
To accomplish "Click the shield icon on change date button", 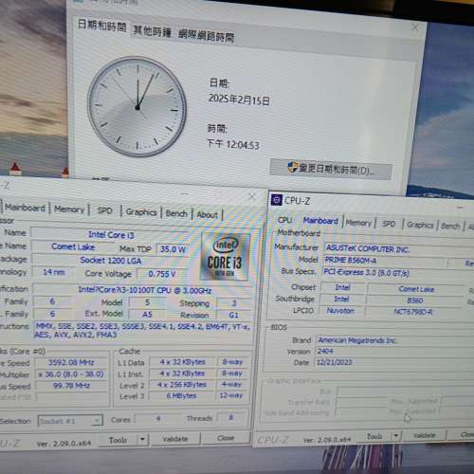I will (x=292, y=167).
